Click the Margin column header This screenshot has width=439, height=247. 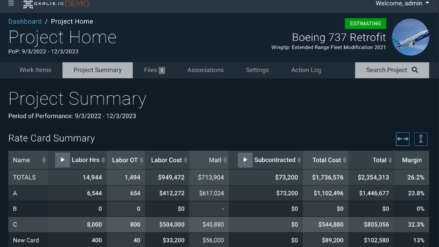pos(411,160)
